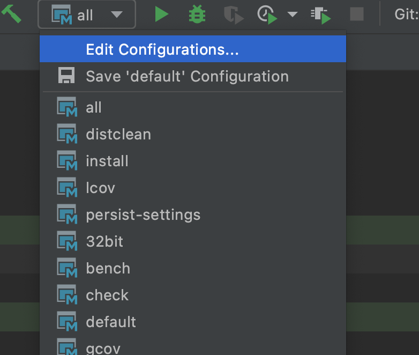
Task: Click the Attach to Process icon
Action: click(x=320, y=14)
